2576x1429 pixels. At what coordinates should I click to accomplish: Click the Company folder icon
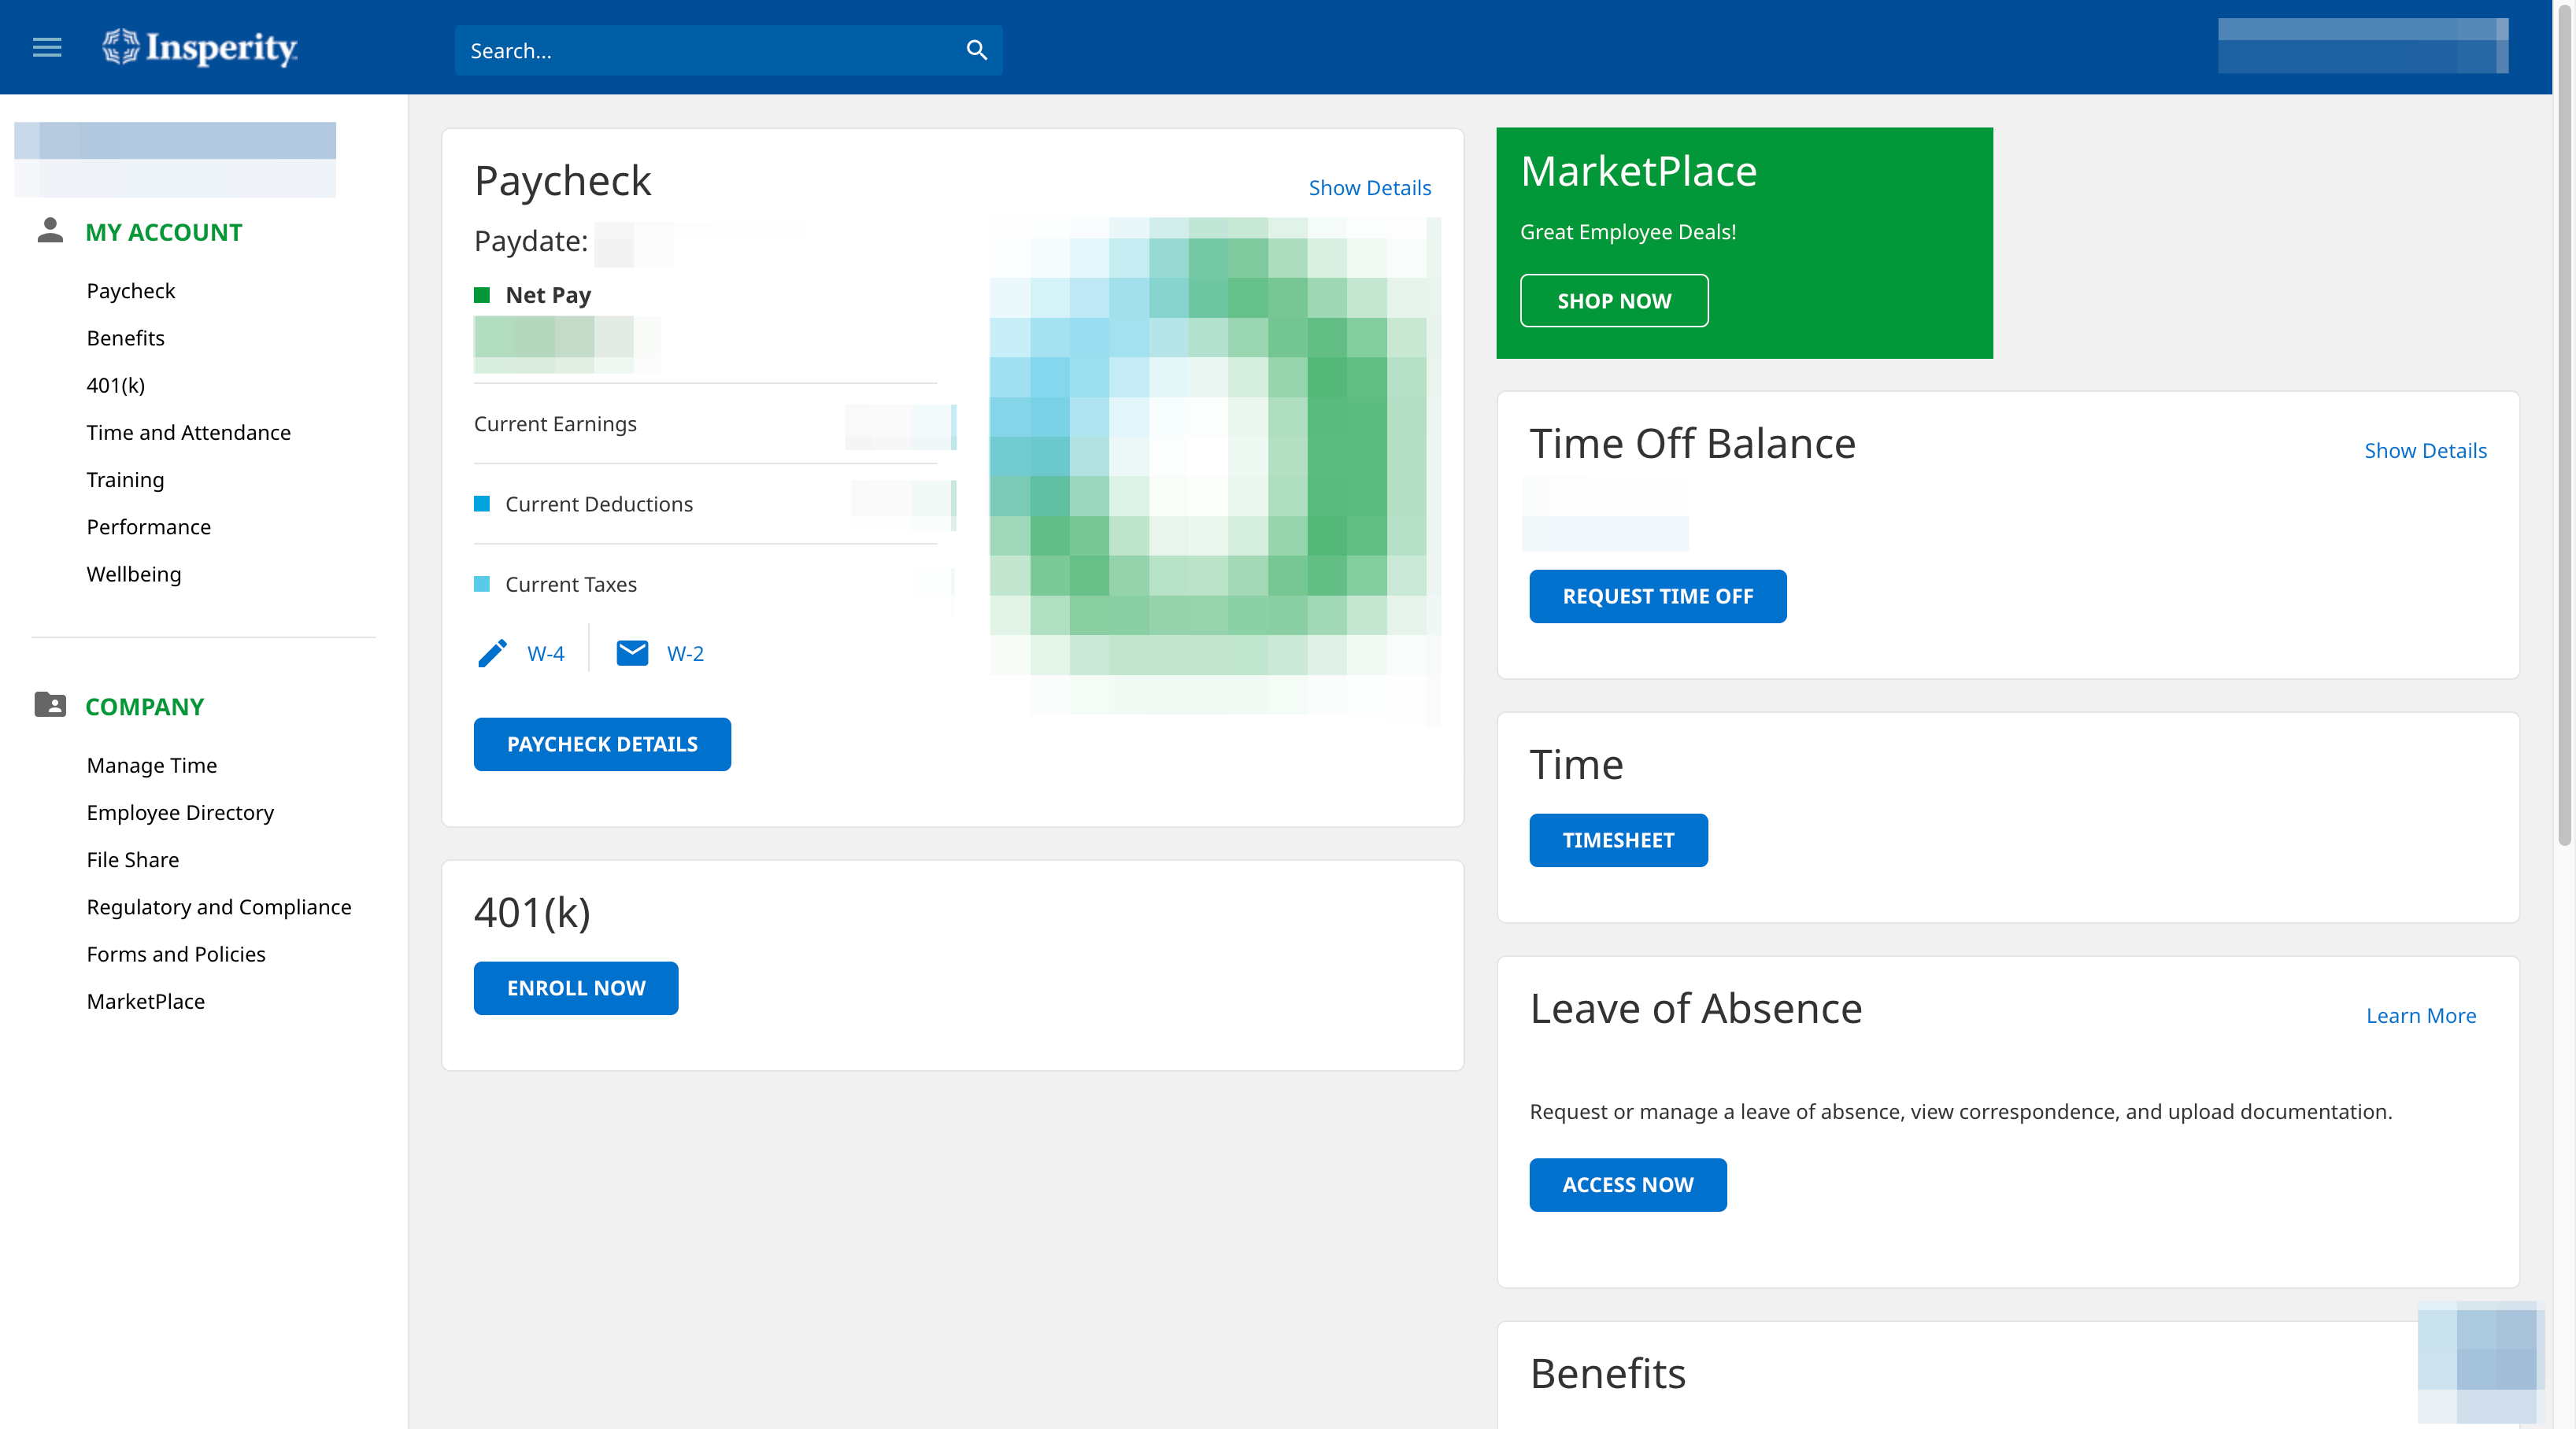[x=50, y=706]
